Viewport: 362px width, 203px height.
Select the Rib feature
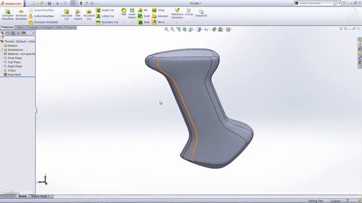143,10
